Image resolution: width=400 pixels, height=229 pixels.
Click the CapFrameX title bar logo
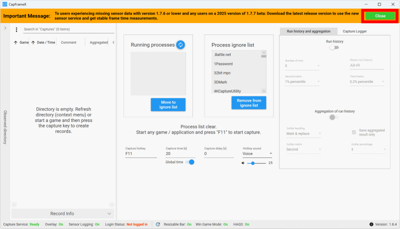[x=4, y=4]
